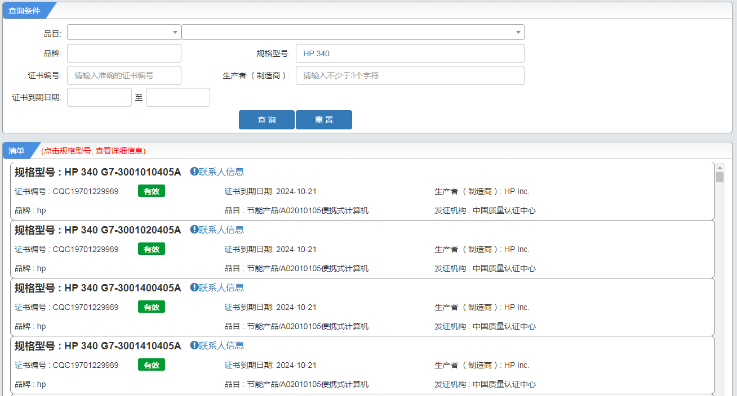Image resolution: width=737 pixels, height=396 pixels.
Task: Click the 规格型号 field containing HP 340
Action: pyautogui.click(x=410, y=53)
